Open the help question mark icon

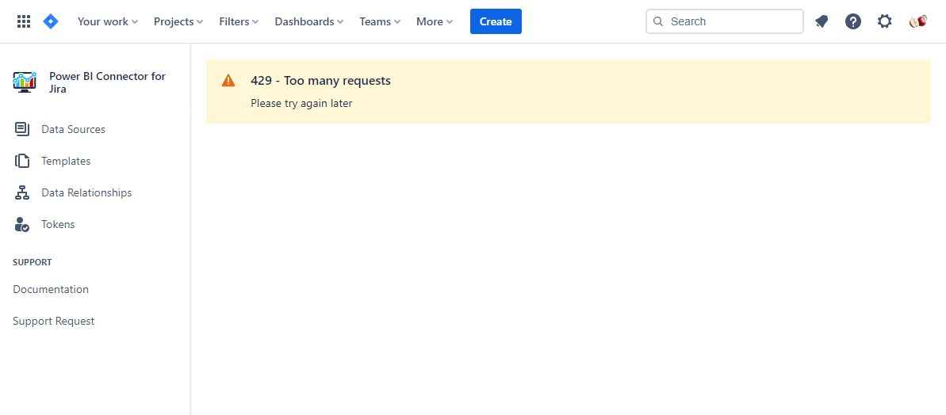[853, 21]
